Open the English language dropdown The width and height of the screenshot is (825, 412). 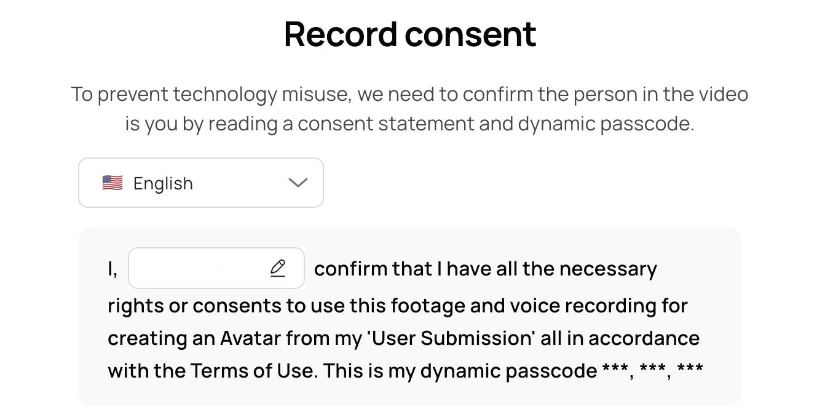(x=201, y=183)
